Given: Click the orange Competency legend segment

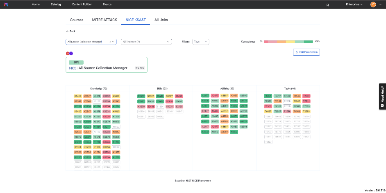Looking at the screenshot, I should pos(282,42).
